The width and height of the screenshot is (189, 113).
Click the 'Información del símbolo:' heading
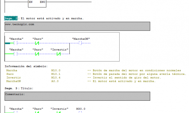(26, 66)
